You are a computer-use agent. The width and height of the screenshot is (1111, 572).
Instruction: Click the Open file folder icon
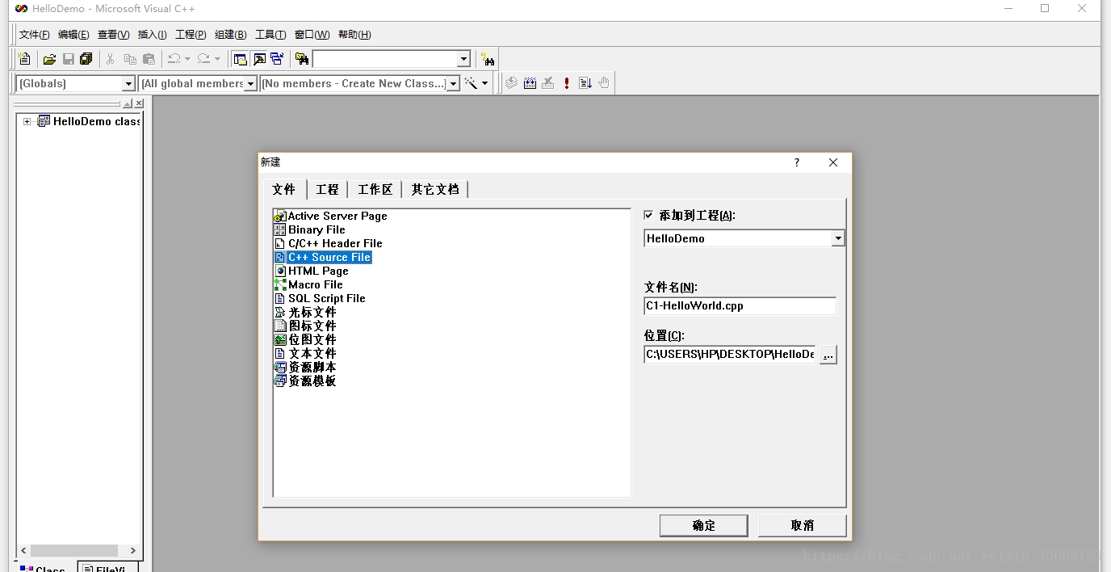point(50,59)
